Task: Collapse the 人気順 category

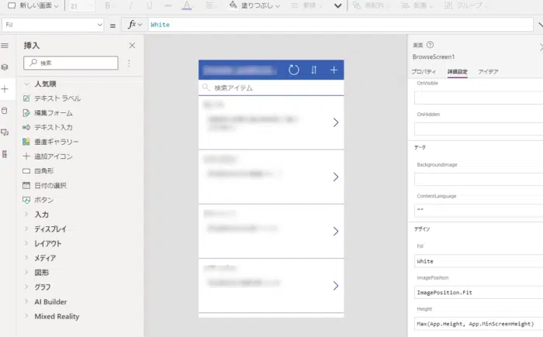Action: (46, 84)
